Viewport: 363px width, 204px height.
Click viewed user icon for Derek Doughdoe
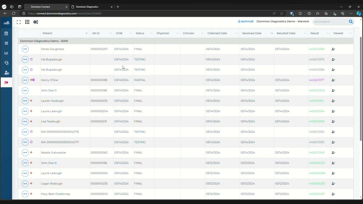click(x=333, y=49)
